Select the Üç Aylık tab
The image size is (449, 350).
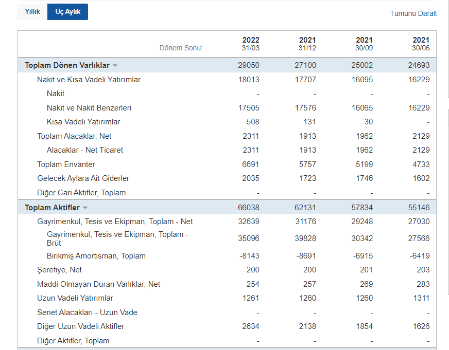67,12
